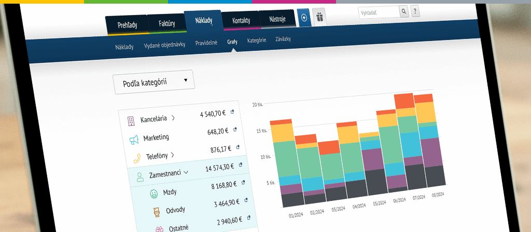Open the Nástroje main tab
Viewport: 531px width, 232px height.
[x=277, y=19]
